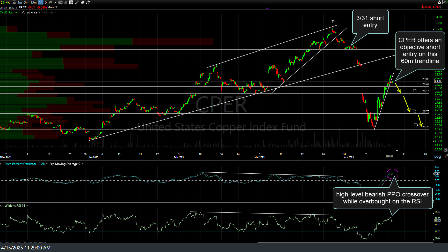Click the share arrow icon
Image resolution: width=448 pixels, height=252 pixels.
(88, 2)
